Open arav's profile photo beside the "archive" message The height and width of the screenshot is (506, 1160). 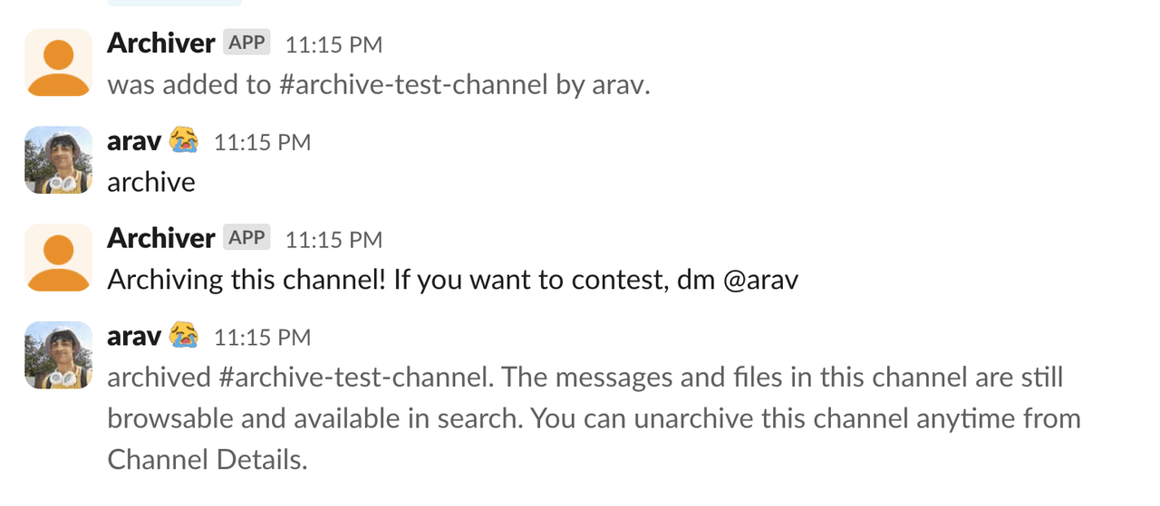(58, 160)
